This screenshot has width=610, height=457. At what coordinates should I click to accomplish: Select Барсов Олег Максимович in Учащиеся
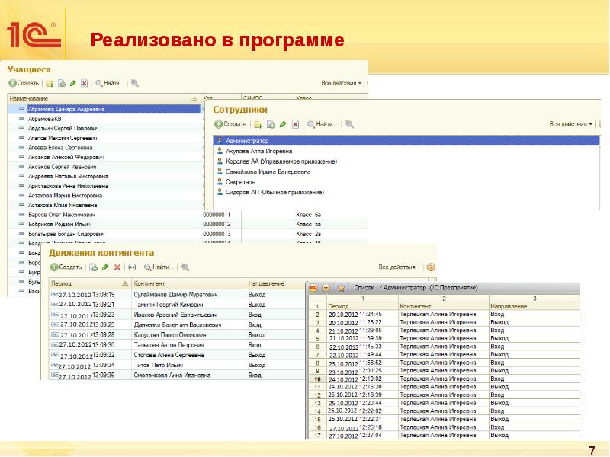click(104, 215)
